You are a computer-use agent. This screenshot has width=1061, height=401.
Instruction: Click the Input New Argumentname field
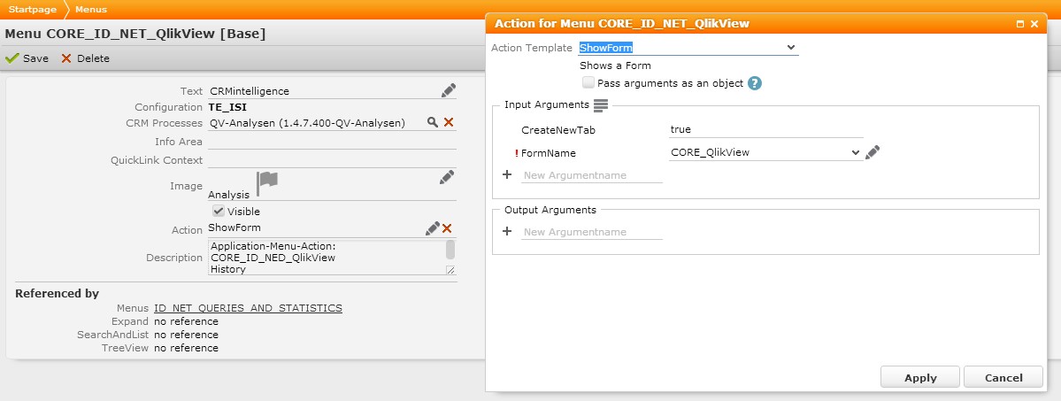tap(591, 175)
